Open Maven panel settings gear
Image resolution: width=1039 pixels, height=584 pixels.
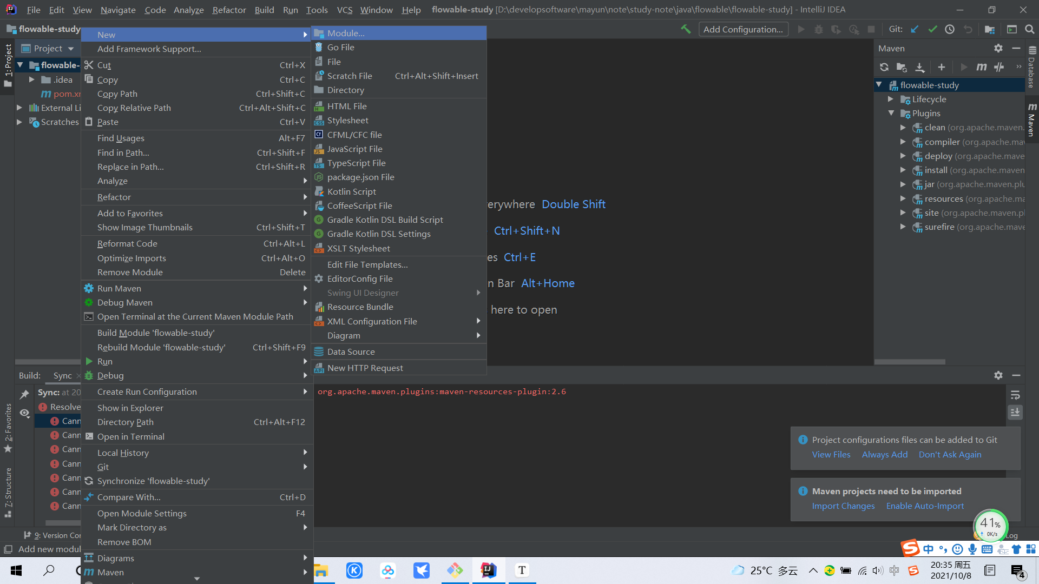point(998,48)
